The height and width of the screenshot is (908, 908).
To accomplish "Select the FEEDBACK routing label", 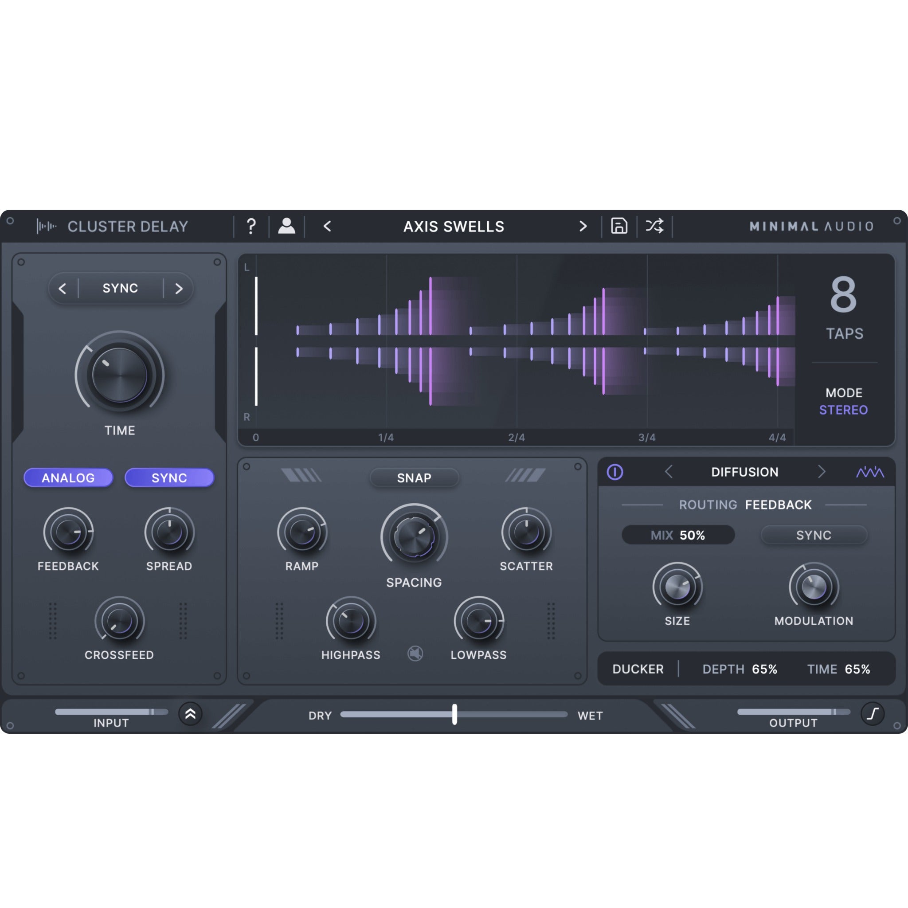I will click(x=778, y=505).
